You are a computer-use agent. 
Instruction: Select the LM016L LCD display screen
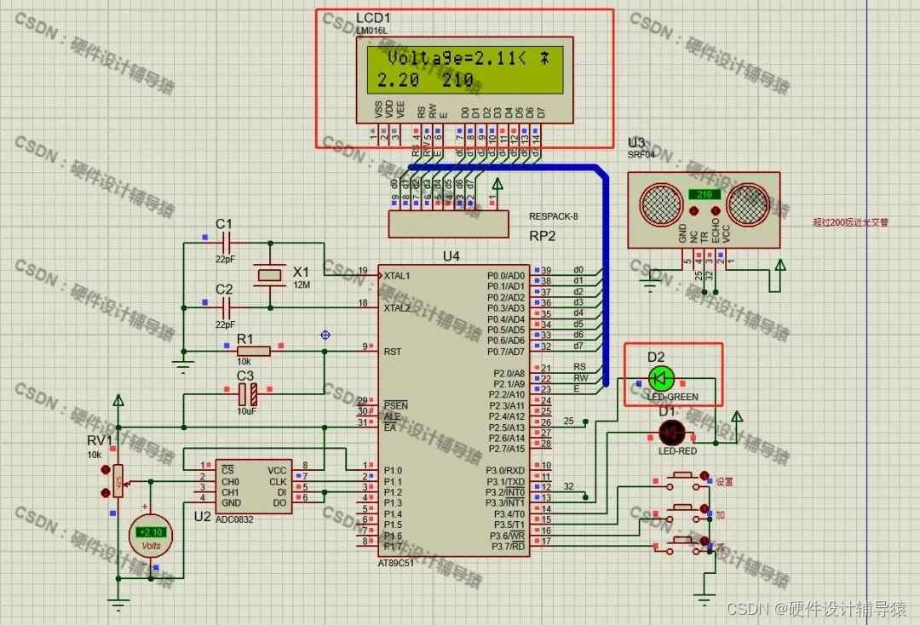point(465,69)
